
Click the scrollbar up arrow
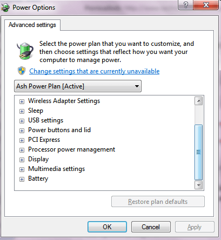[199, 101]
